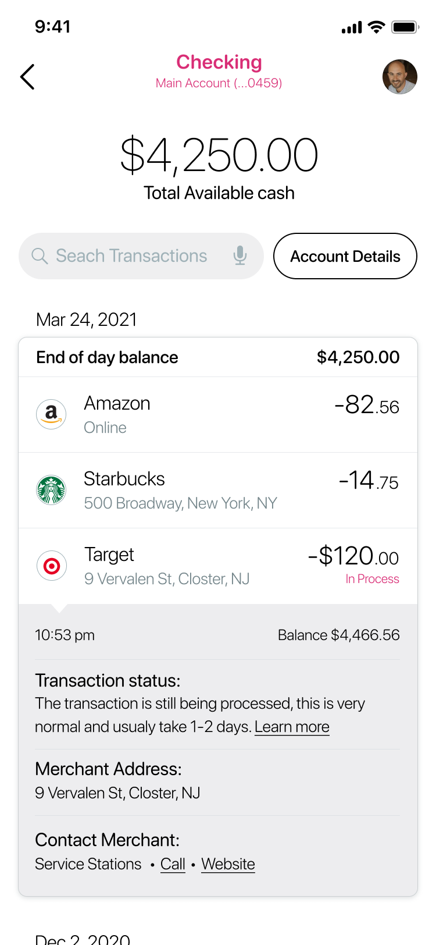Focus the Search Transactions field
Viewport: 436px width, 945px height.
(131, 256)
